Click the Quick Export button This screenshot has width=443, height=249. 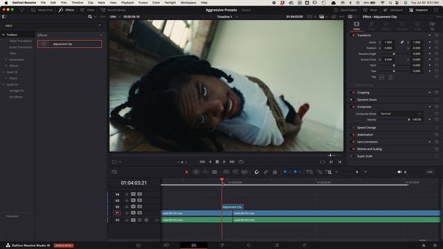pos(345,10)
